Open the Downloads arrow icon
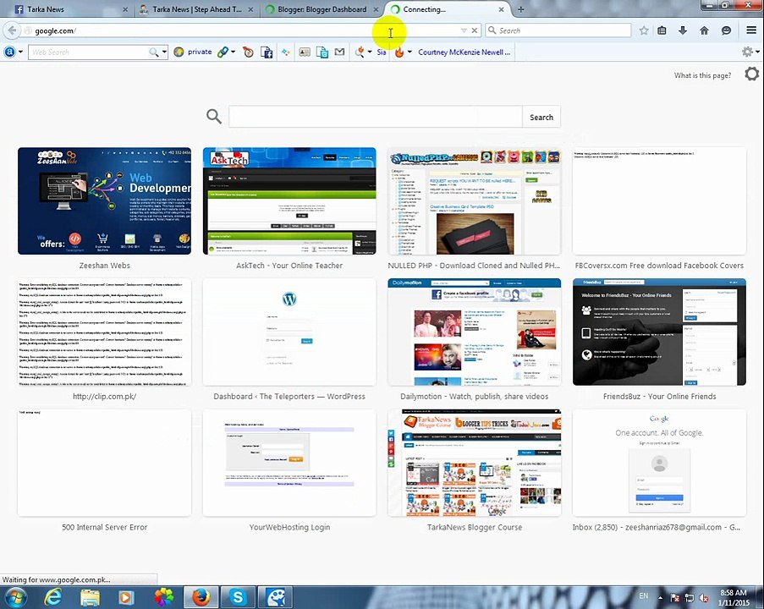 click(x=683, y=30)
